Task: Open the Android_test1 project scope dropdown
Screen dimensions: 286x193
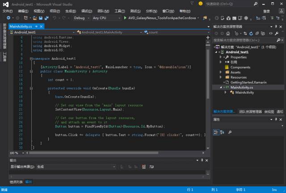Action: pyautogui.click(x=42, y=33)
